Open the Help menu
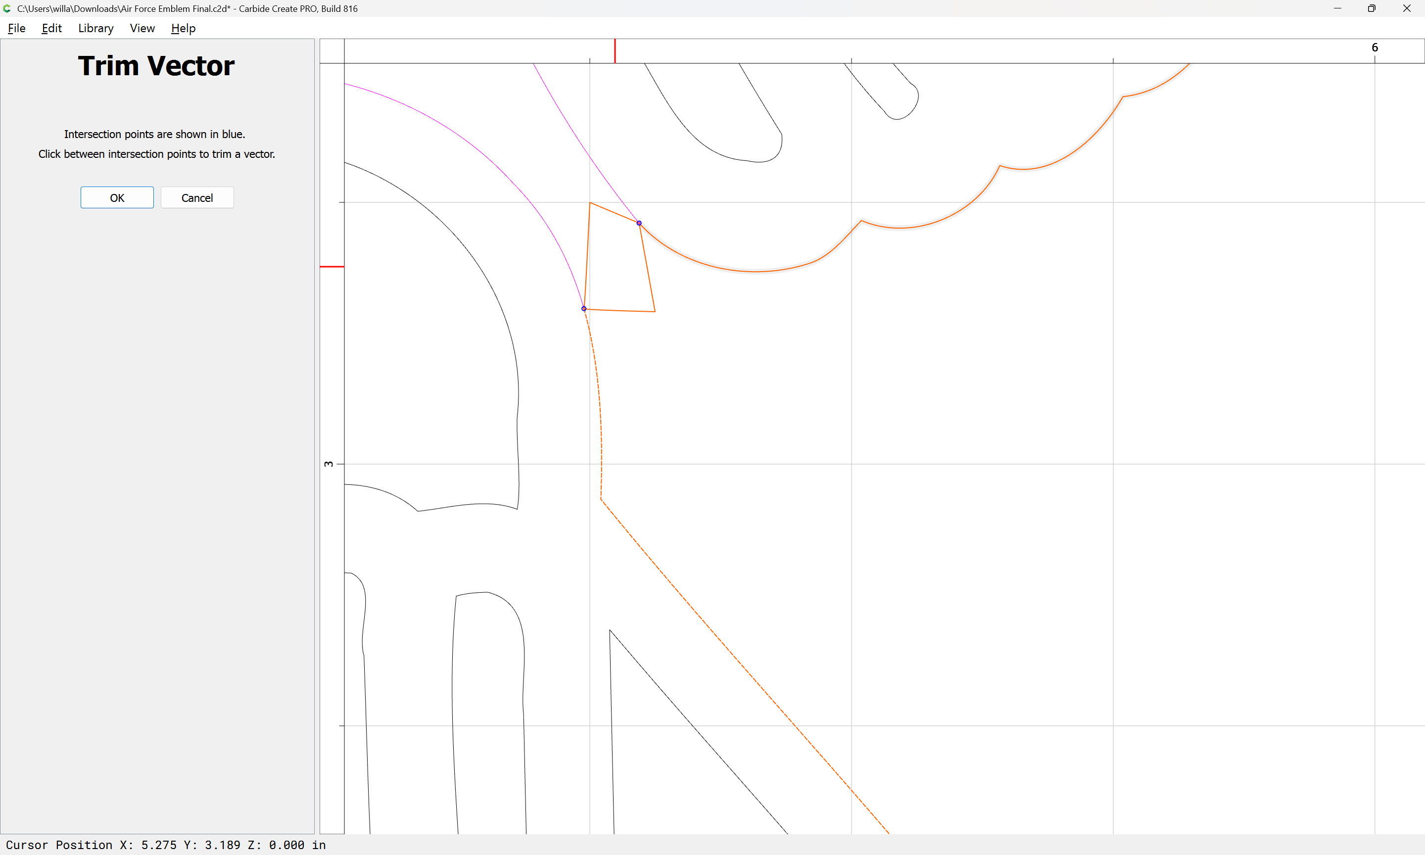 pyautogui.click(x=183, y=28)
